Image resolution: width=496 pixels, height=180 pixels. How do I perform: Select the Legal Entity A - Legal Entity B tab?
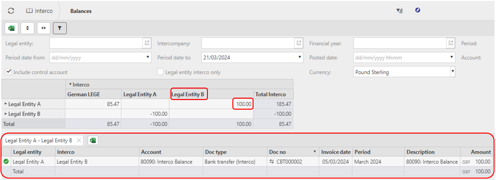[x=39, y=141]
